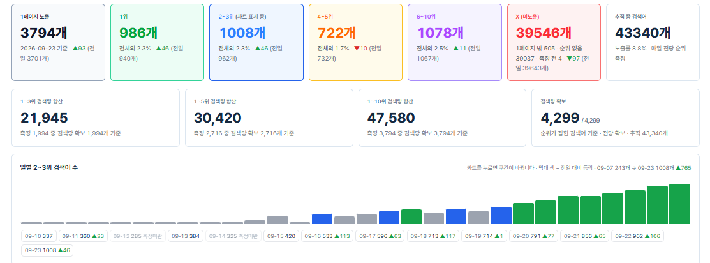710x263 pixels.
Task: Click the 순위가 잡힌 검색어 기준 caption
Action: point(604,133)
